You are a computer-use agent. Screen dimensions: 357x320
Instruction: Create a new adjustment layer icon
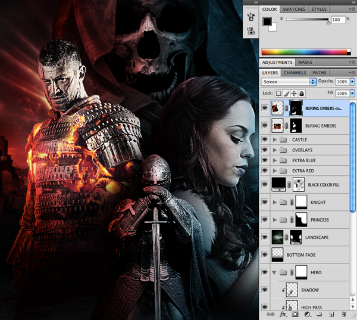click(306, 314)
